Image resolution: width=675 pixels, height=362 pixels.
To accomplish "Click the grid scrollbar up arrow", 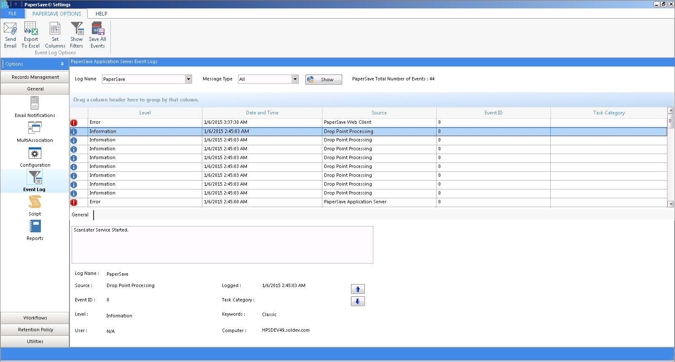I will 670,110.
